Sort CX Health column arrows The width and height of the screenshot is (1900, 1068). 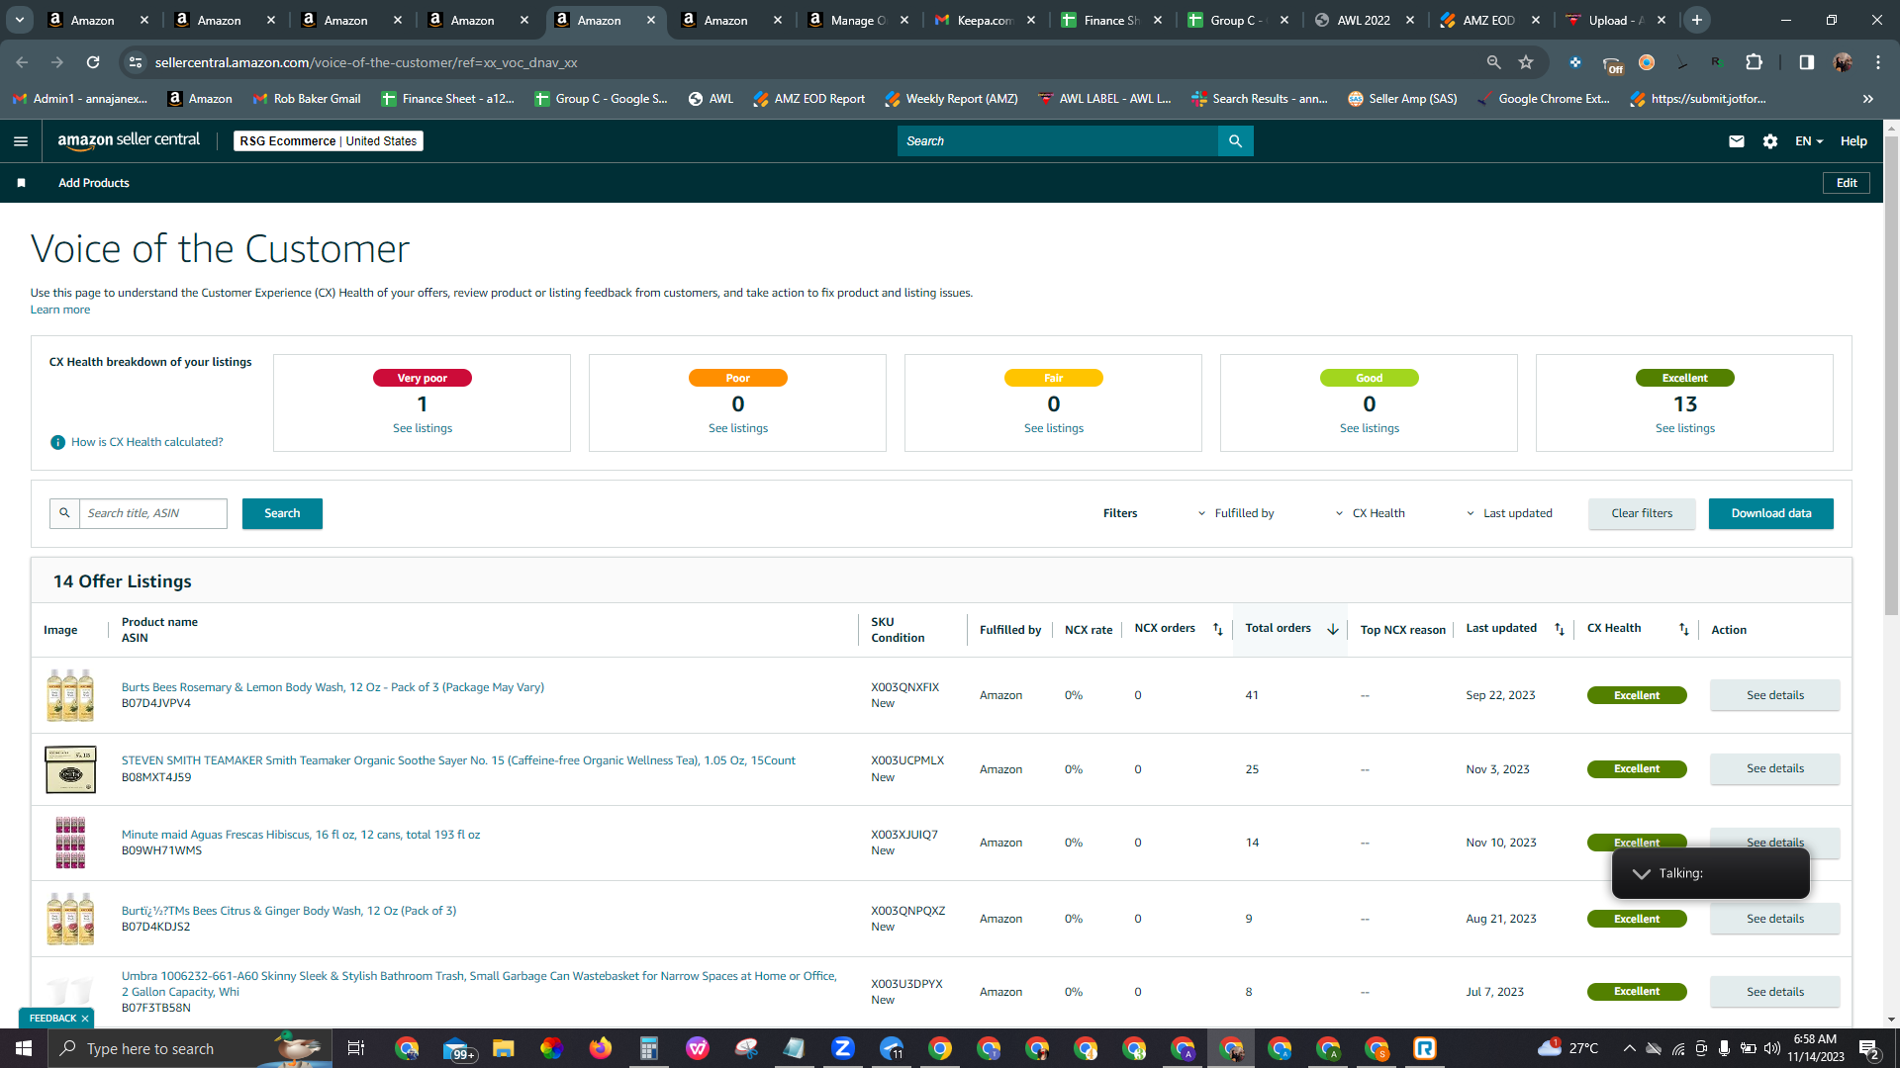[x=1684, y=630]
